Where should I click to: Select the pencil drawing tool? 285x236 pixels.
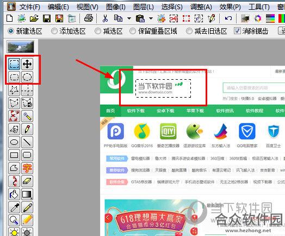[x=27, y=129]
